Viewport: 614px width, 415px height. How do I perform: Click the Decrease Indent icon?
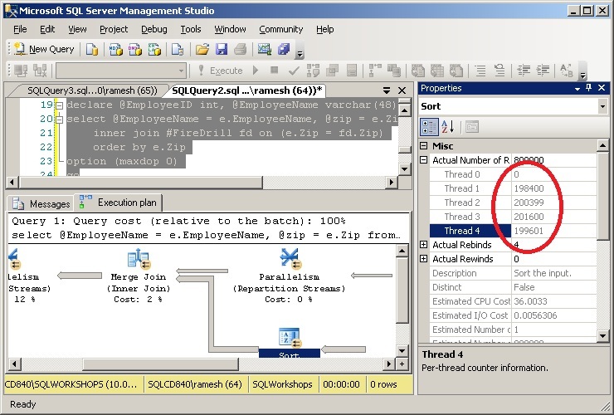tap(524, 71)
